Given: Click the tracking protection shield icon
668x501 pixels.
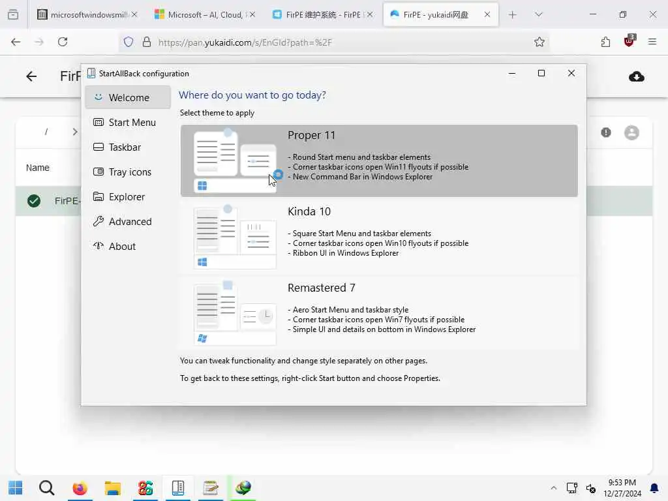Looking at the screenshot, I should [x=129, y=42].
